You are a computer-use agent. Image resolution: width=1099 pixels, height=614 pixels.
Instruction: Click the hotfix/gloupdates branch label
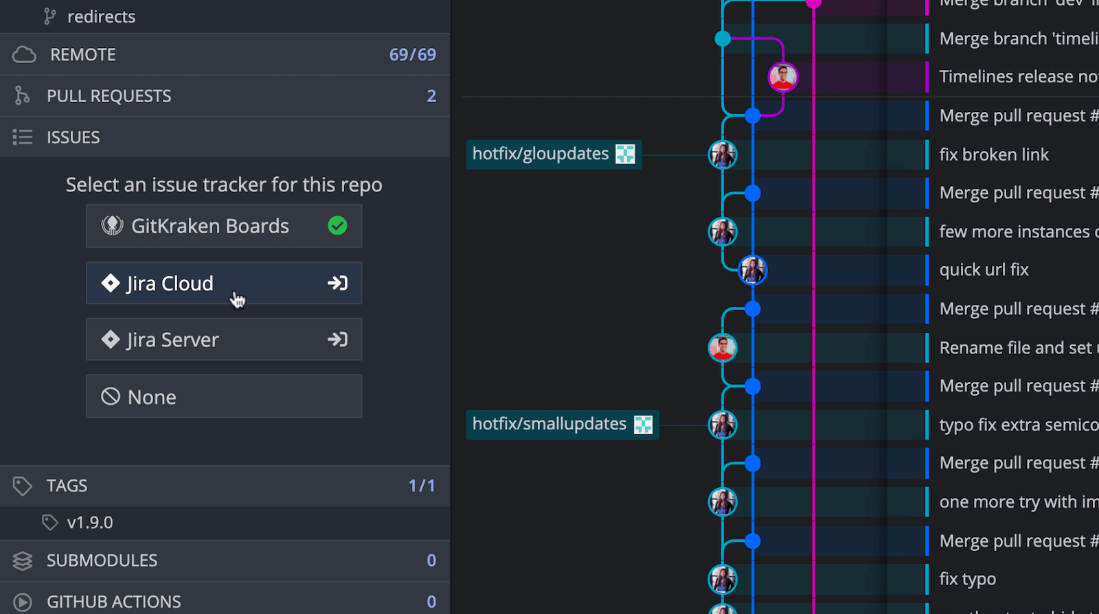point(541,154)
